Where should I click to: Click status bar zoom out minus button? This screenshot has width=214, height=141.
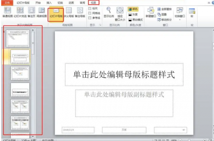[x=180, y=140]
